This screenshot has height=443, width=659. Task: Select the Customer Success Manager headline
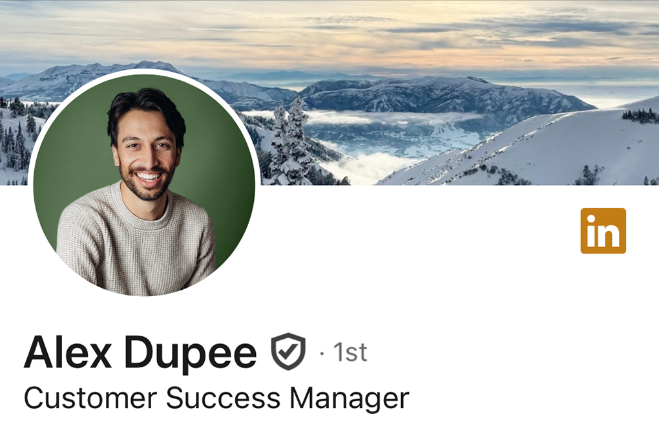coord(216,398)
